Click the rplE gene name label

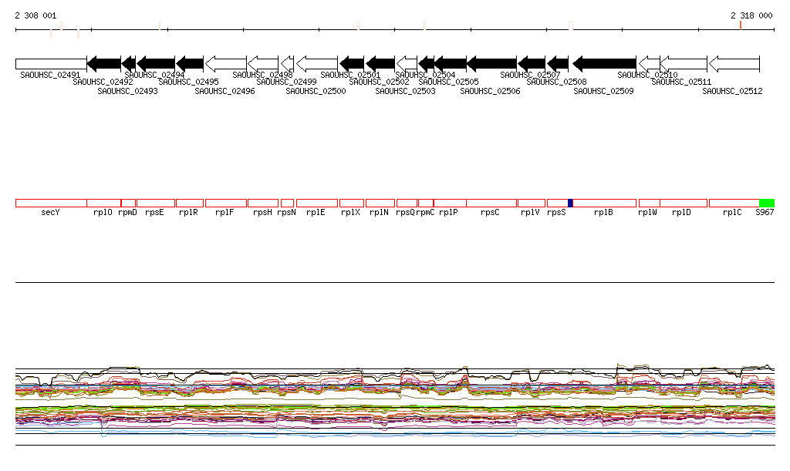316,212
